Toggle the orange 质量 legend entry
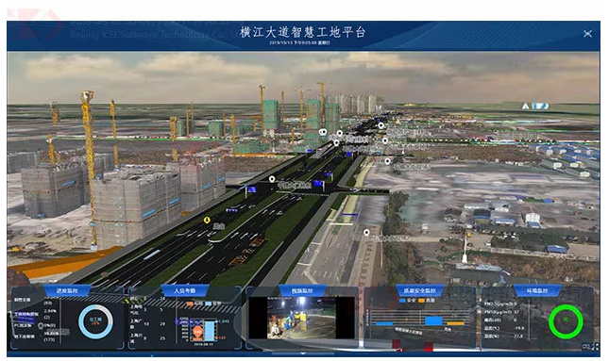This screenshot has width=609, height=361. click(x=427, y=301)
